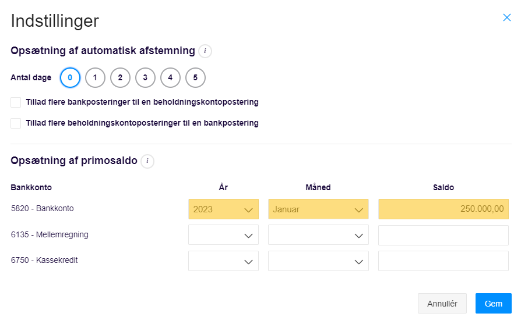Choose 3 as Antal dage
Screen dimensions: 521x324
(145, 77)
